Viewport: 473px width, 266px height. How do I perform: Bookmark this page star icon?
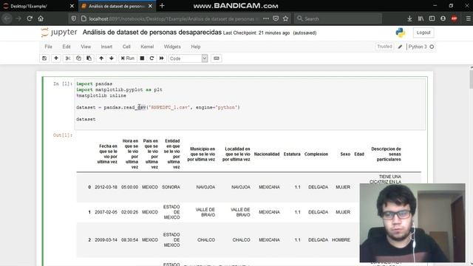(286, 18)
